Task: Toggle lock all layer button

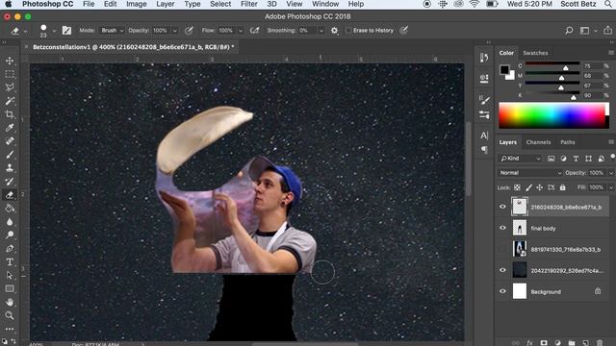Action: point(562,187)
